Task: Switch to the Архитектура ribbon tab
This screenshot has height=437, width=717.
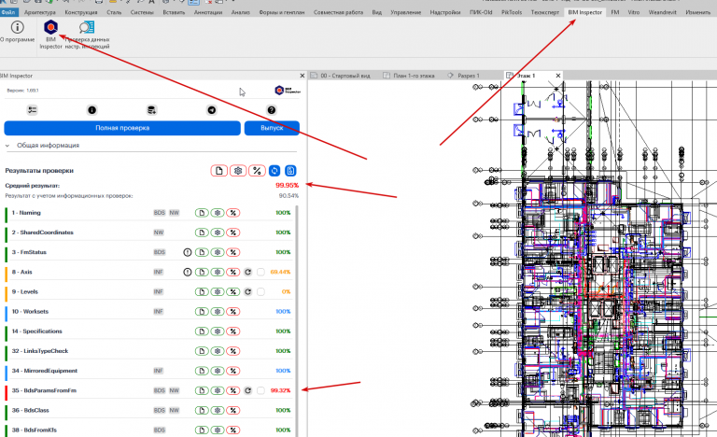Action: 40,12
